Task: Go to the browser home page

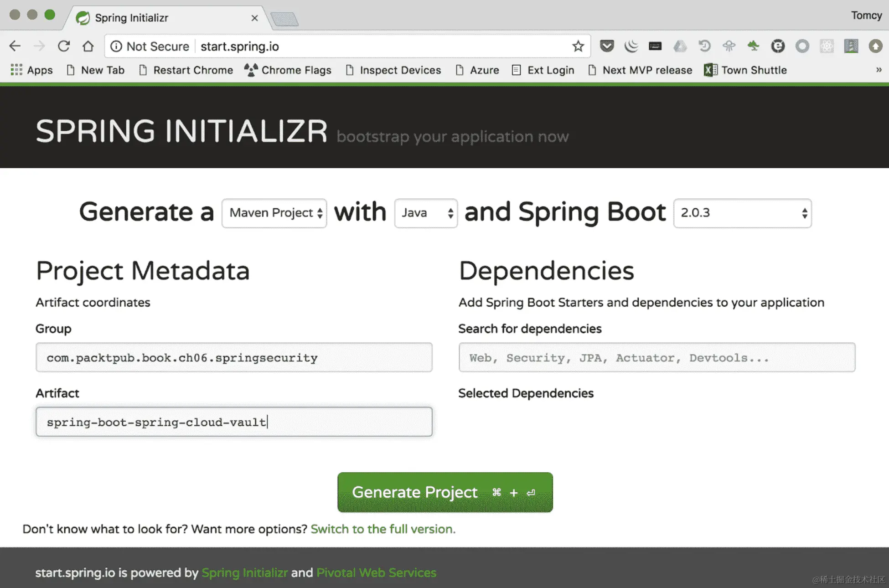Action: coord(88,46)
